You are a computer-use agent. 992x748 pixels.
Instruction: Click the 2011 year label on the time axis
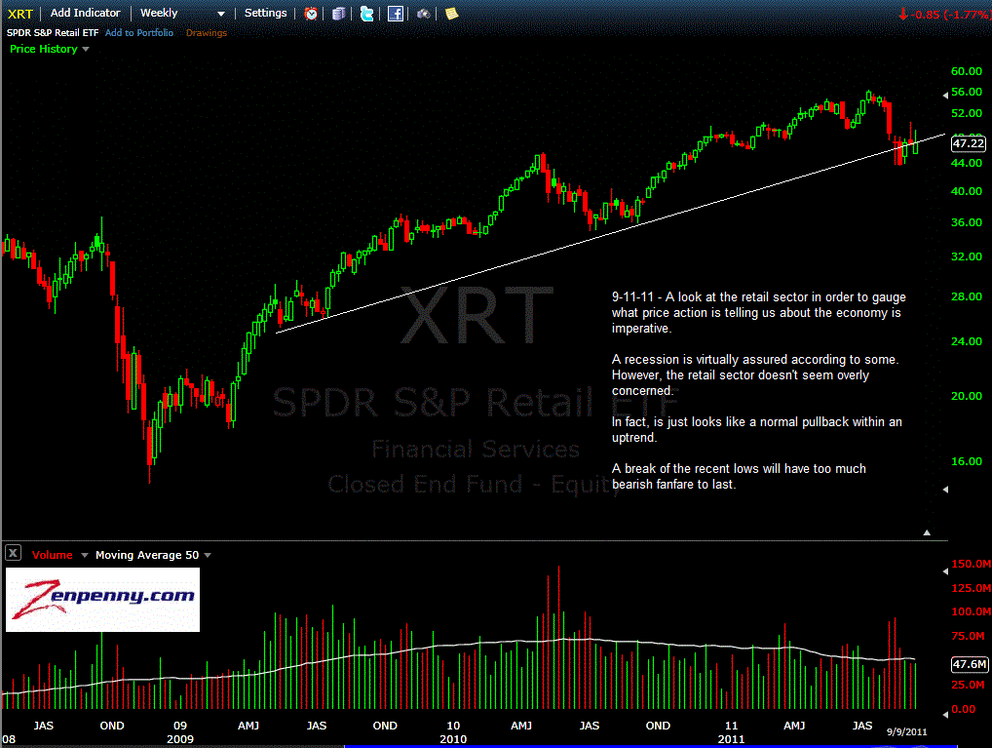pyautogui.click(x=732, y=739)
